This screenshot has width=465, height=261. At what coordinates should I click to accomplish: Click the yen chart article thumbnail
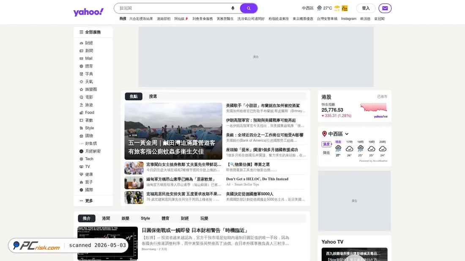coord(108,243)
